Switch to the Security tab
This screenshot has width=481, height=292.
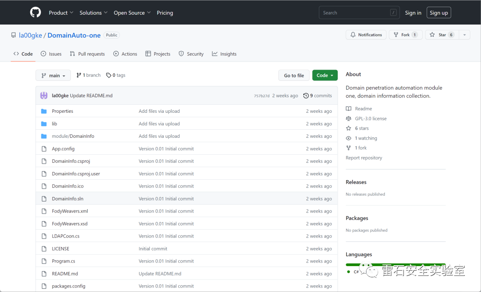(191, 54)
